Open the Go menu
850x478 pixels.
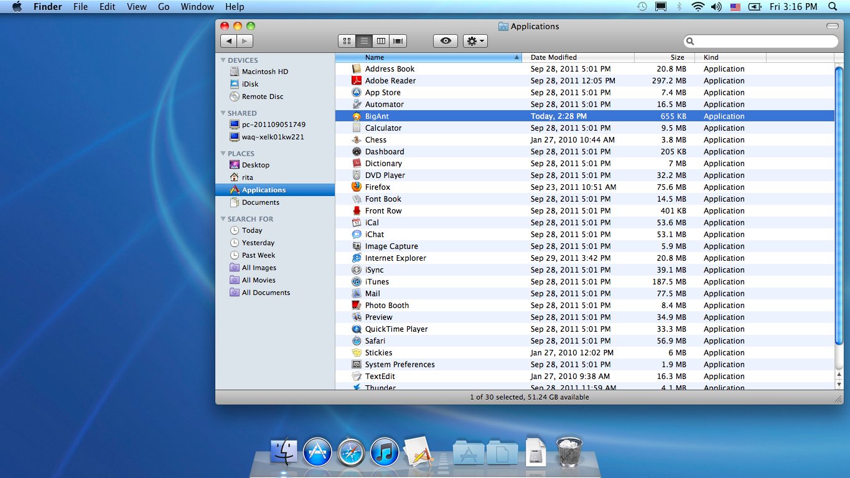(x=164, y=7)
